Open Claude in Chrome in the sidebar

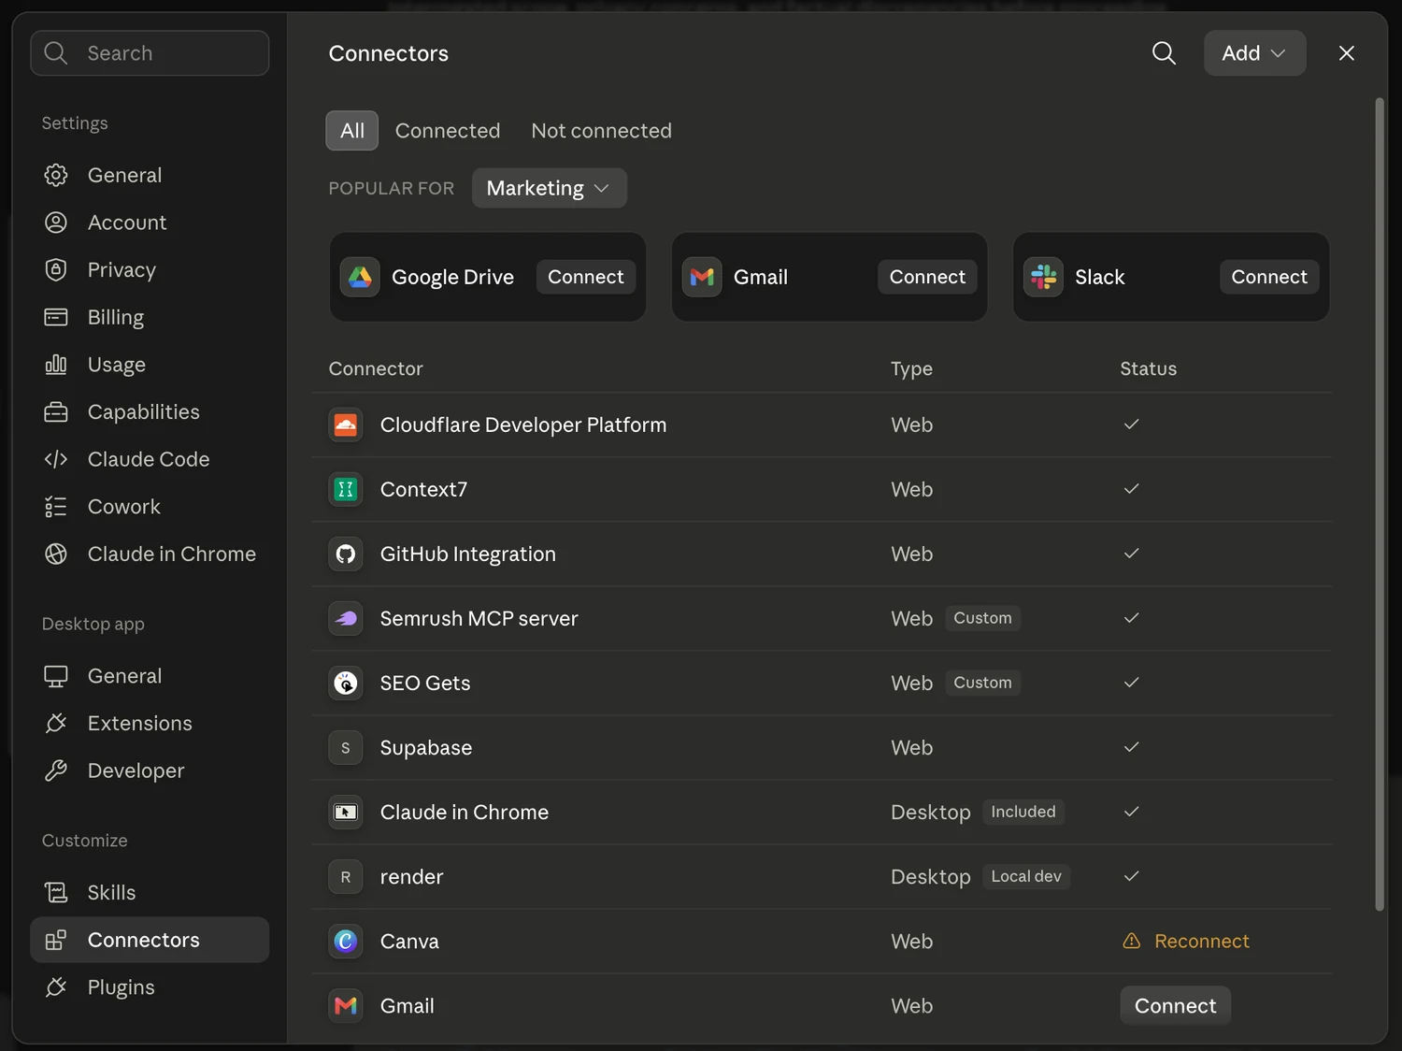pyautogui.click(x=150, y=554)
